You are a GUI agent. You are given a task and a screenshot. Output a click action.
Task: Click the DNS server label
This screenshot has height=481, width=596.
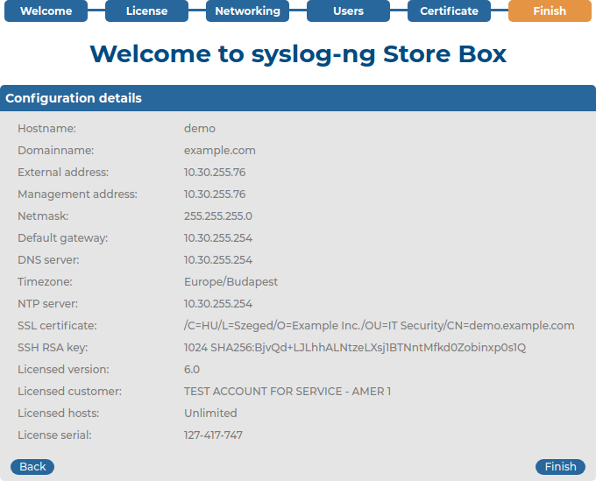point(48,260)
